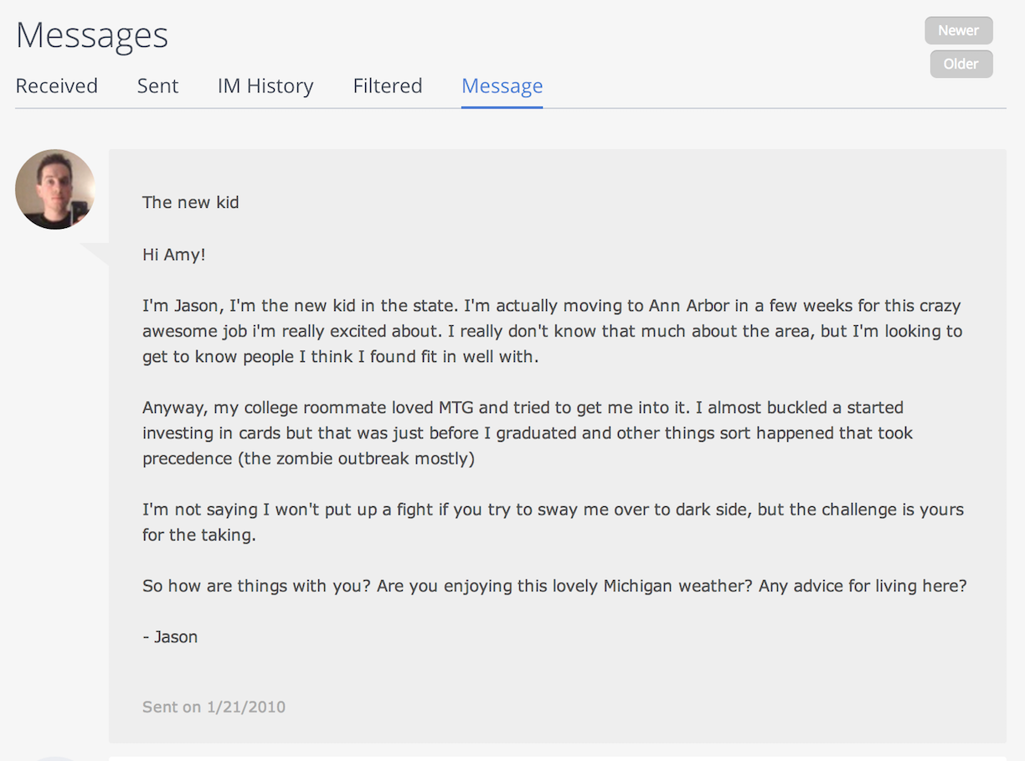Click the next message card at bottom

point(557,758)
